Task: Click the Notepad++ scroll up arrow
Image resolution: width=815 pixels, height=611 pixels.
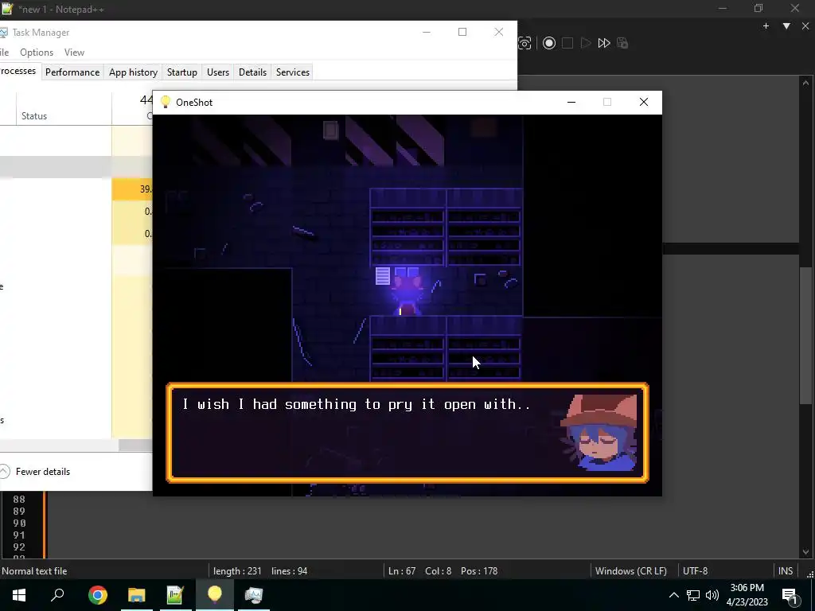Action: pyautogui.click(x=805, y=83)
